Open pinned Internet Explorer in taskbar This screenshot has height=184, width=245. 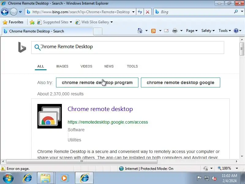coord(28,178)
